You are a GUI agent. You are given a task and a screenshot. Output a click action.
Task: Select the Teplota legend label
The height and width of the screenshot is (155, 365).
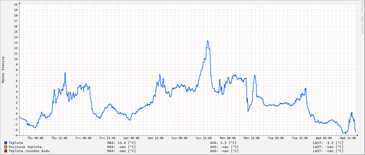coord(16,143)
